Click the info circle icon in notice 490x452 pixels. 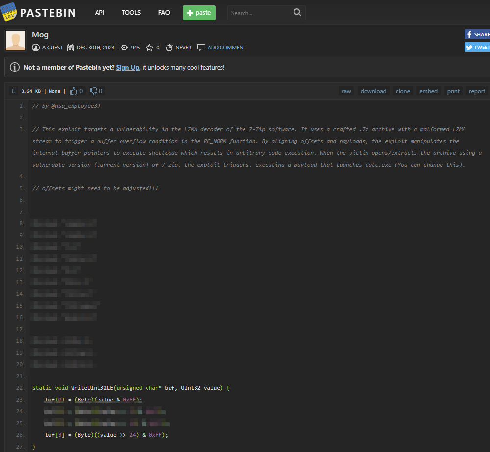click(x=15, y=67)
